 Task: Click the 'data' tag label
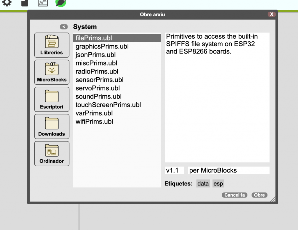point(203,184)
